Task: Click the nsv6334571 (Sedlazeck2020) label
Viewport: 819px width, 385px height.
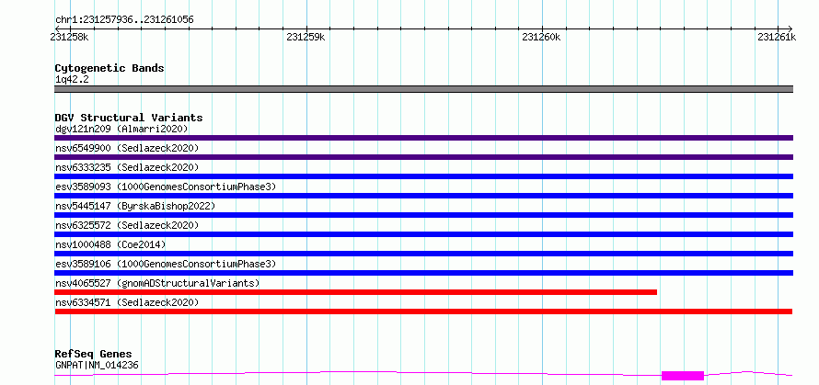Action: tap(127, 302)
